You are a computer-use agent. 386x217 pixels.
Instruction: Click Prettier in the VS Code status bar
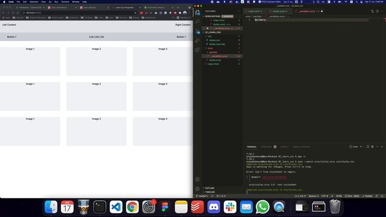pyautogui.click(x=367, y=196)
